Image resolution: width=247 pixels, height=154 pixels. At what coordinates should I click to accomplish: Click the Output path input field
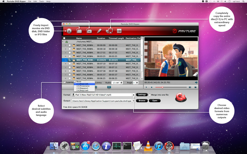point(102,101)
